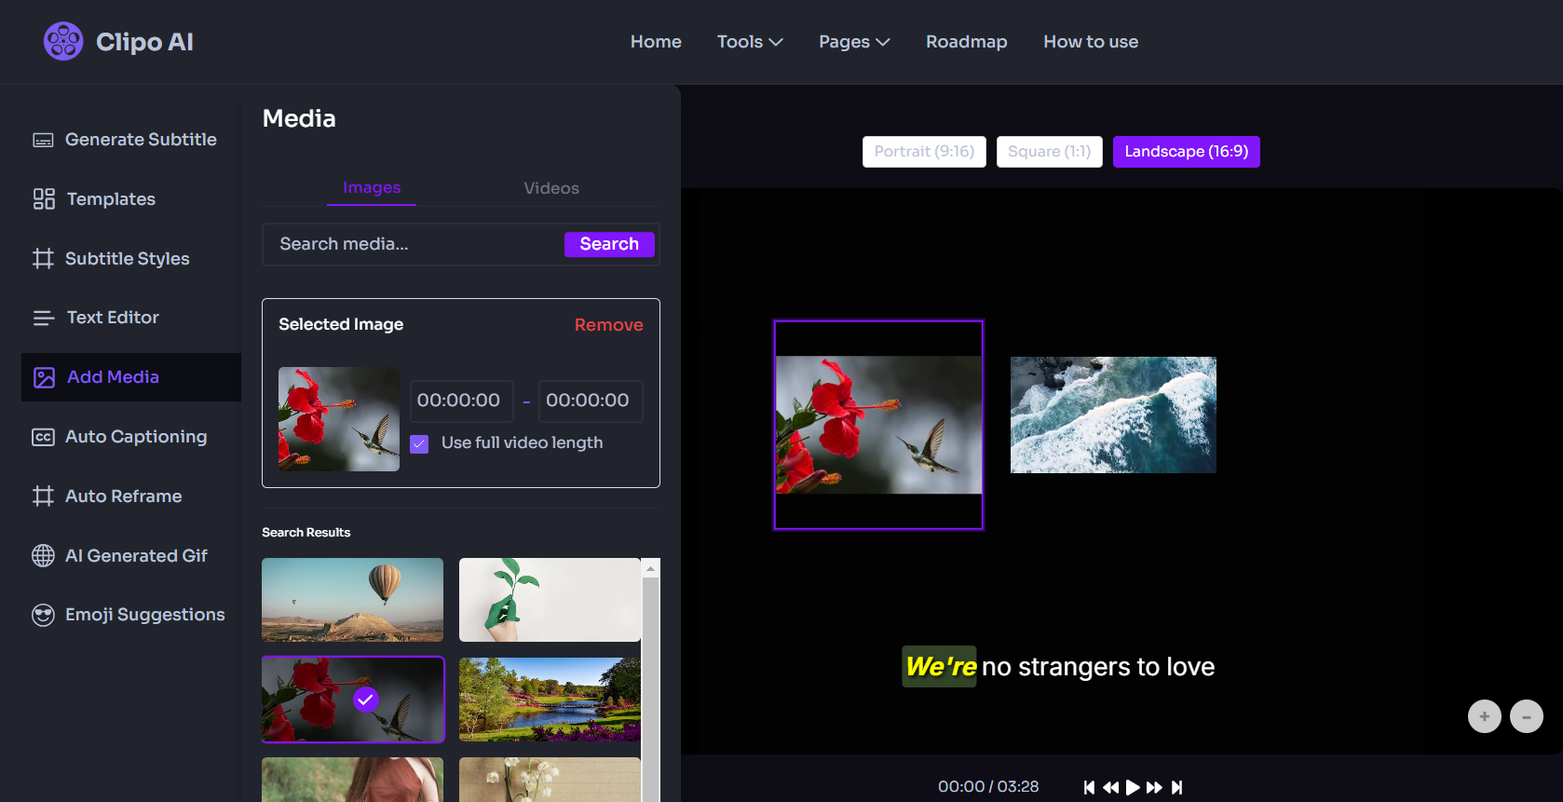The image size is (1563, 802).
Task: Switch to the Videos tab
Action: pos(551,188)
